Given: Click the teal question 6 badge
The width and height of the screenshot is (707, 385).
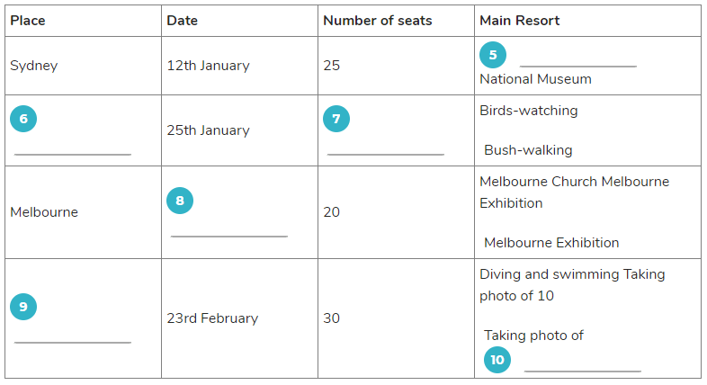Looking at the screenshot, I should [23, 119].
